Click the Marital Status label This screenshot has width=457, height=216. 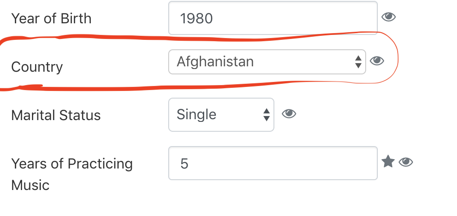56,115
